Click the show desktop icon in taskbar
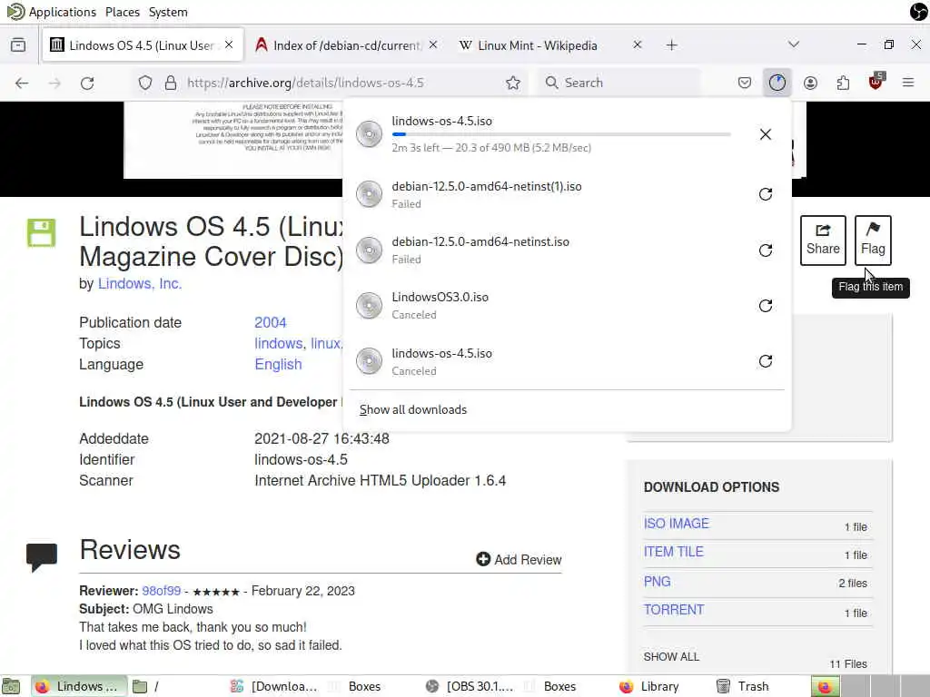The image size is (930, 697). (x=11, y=686)
